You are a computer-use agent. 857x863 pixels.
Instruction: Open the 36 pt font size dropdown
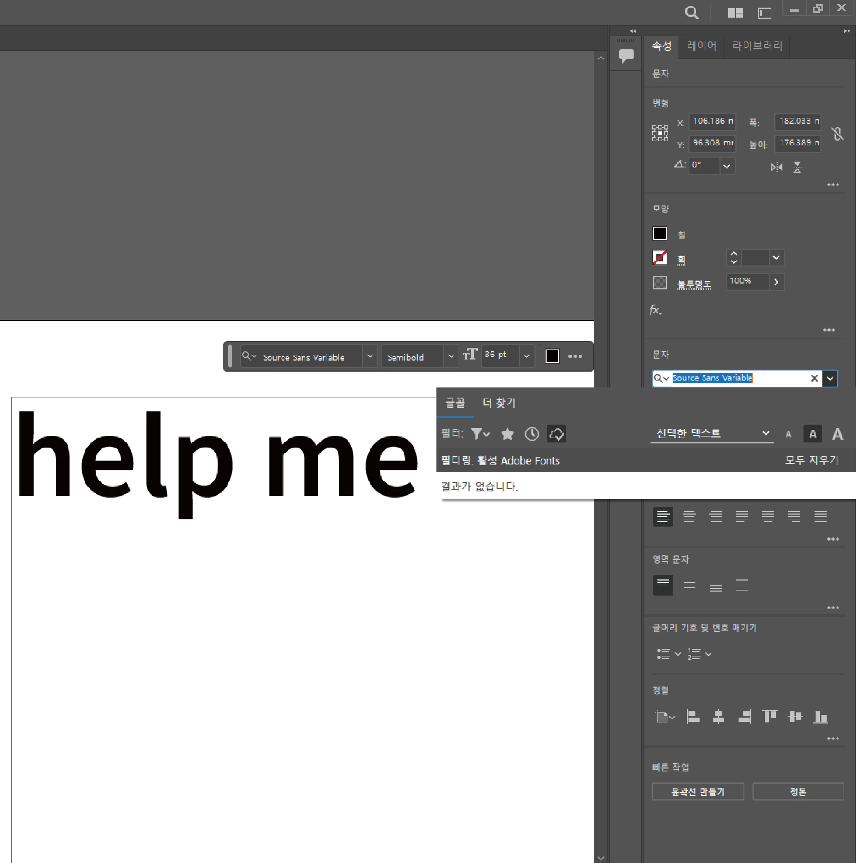527,356
